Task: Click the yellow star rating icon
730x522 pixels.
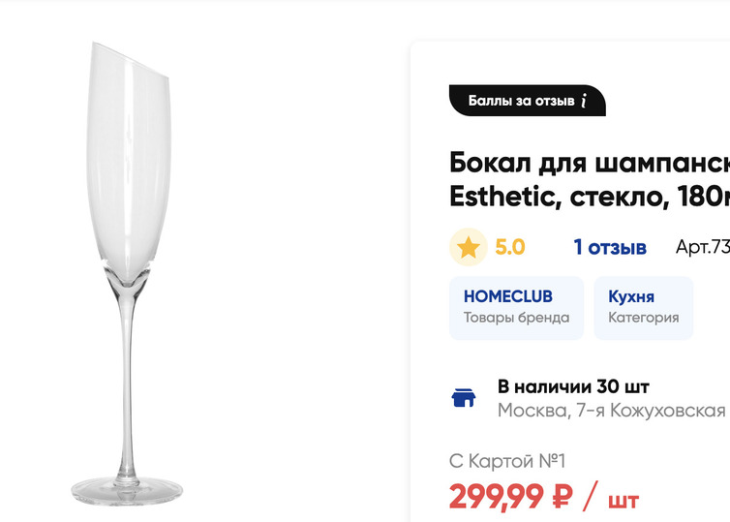Action: 469,248
